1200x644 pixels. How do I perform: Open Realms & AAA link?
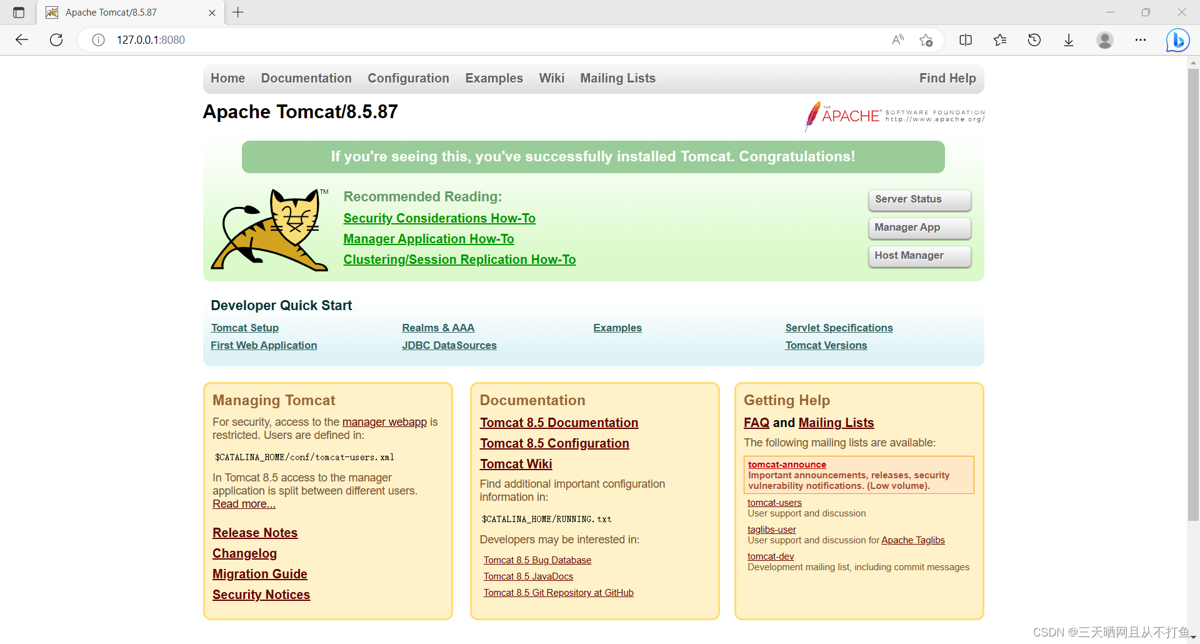[438, 328]
